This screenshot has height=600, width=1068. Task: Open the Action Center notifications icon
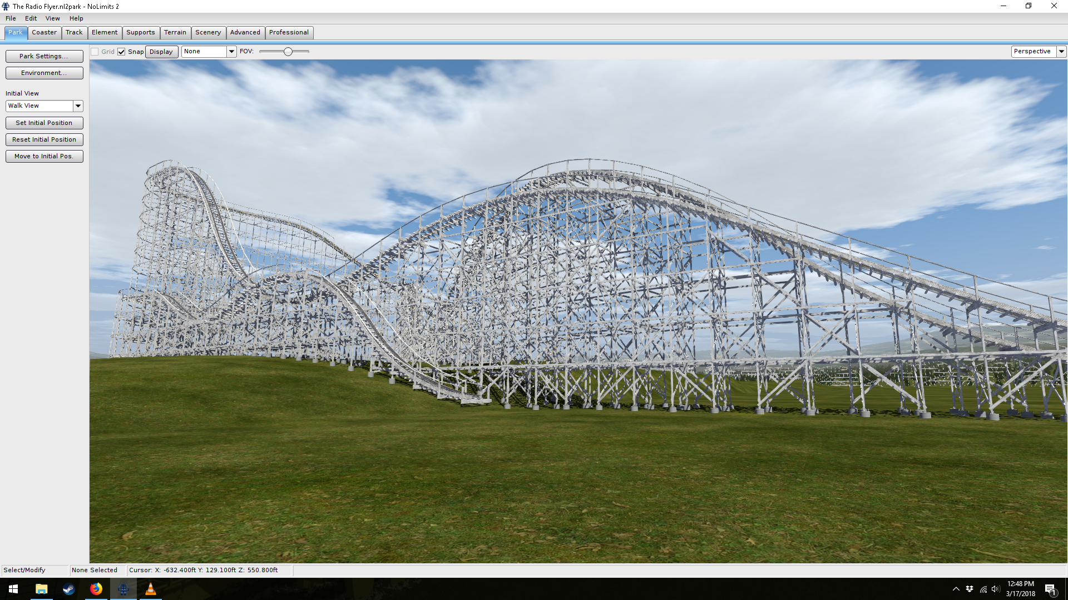1050,589
